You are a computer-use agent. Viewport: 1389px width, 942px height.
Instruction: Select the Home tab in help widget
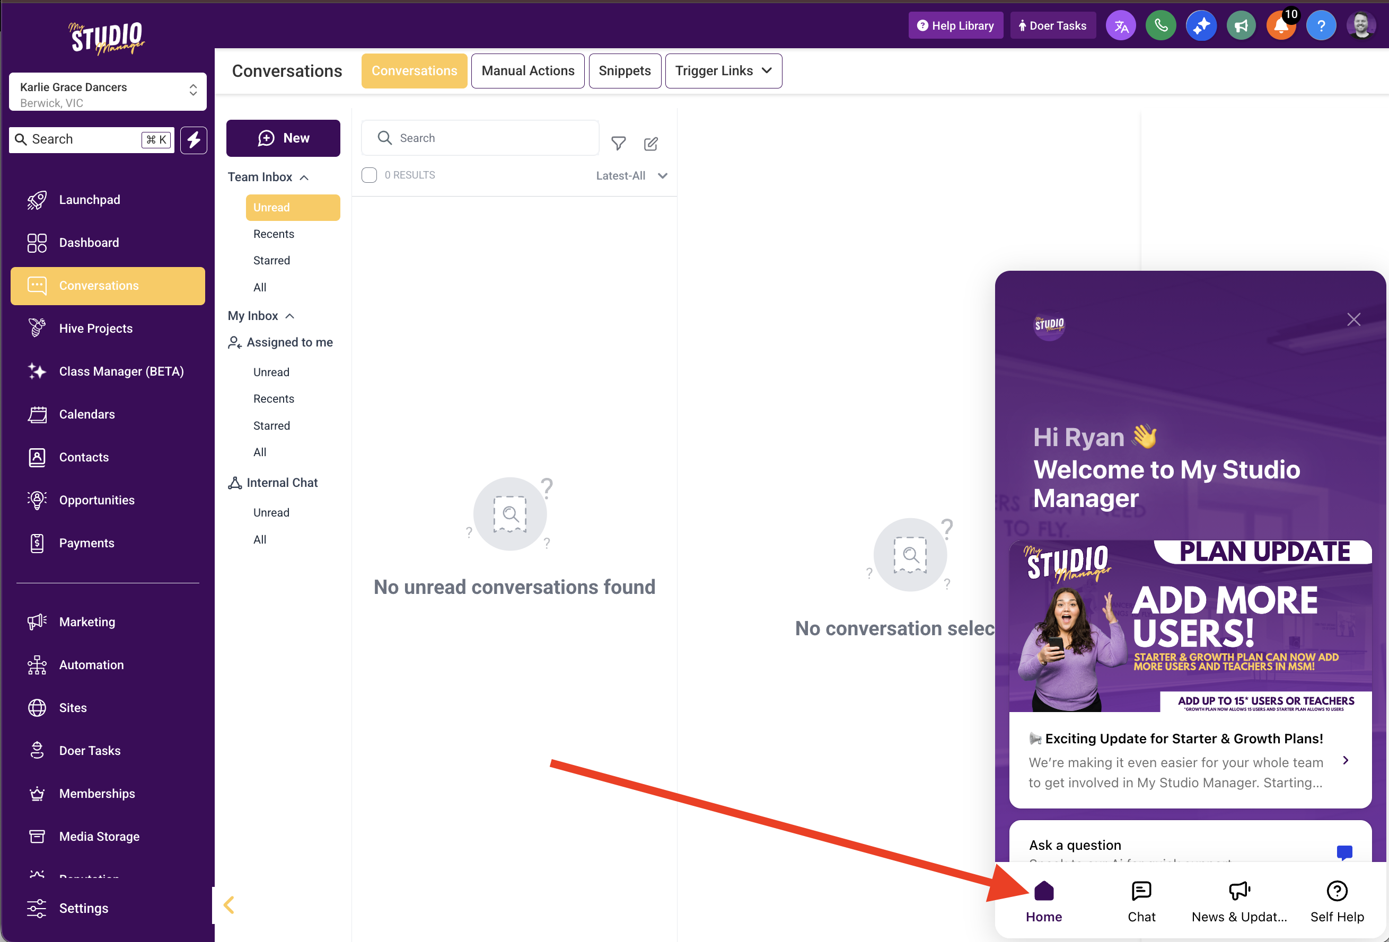tap(1043, 902)
